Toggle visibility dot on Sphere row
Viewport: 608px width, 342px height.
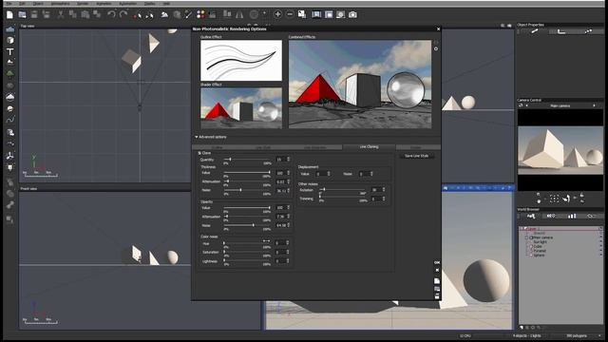(x=601, y=256)
